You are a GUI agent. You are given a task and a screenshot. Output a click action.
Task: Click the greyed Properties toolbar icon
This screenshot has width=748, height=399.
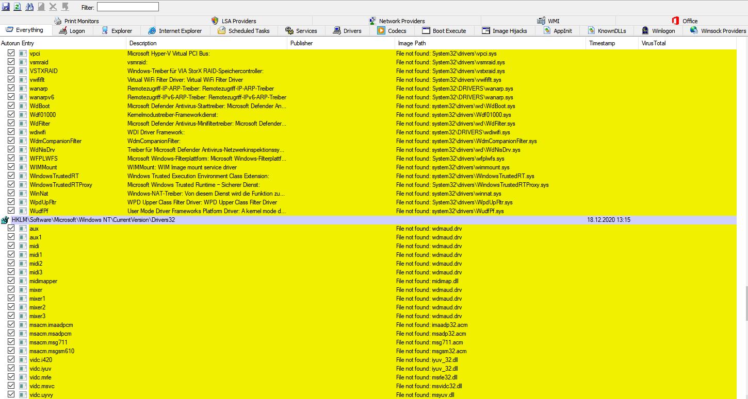(41, 7)
